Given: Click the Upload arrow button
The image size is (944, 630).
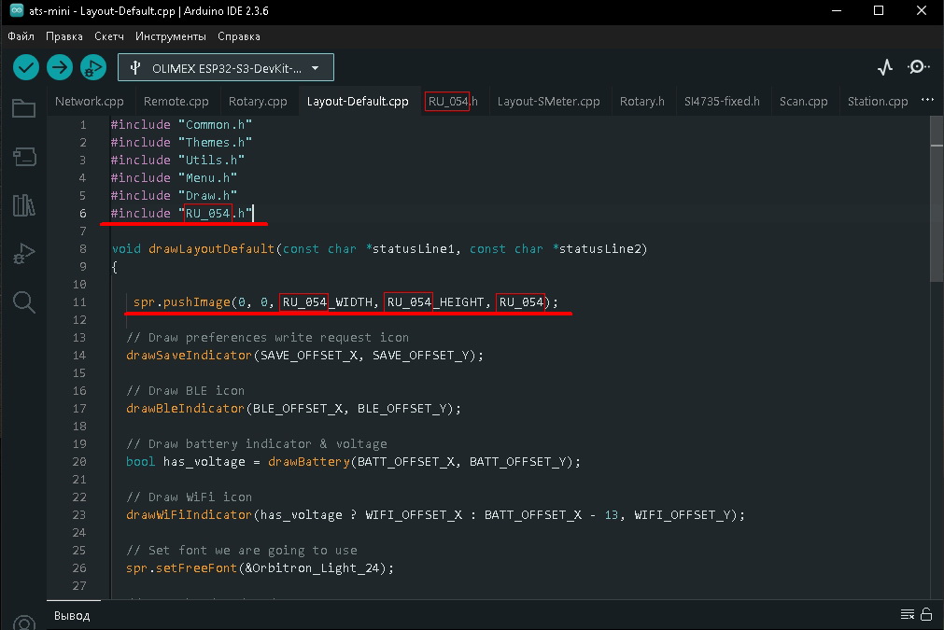Looking at the screenshot, I should 60,67.
